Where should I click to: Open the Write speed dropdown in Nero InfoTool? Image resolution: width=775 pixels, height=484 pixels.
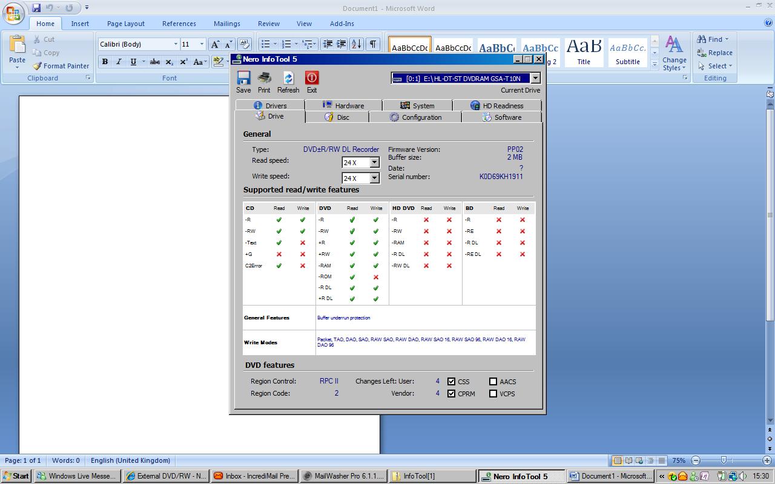374,178
